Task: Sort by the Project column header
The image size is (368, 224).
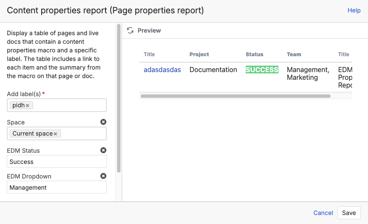Action: click(199, 54)
